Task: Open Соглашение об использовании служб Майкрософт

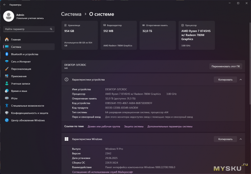Action: tap(103, 172)
